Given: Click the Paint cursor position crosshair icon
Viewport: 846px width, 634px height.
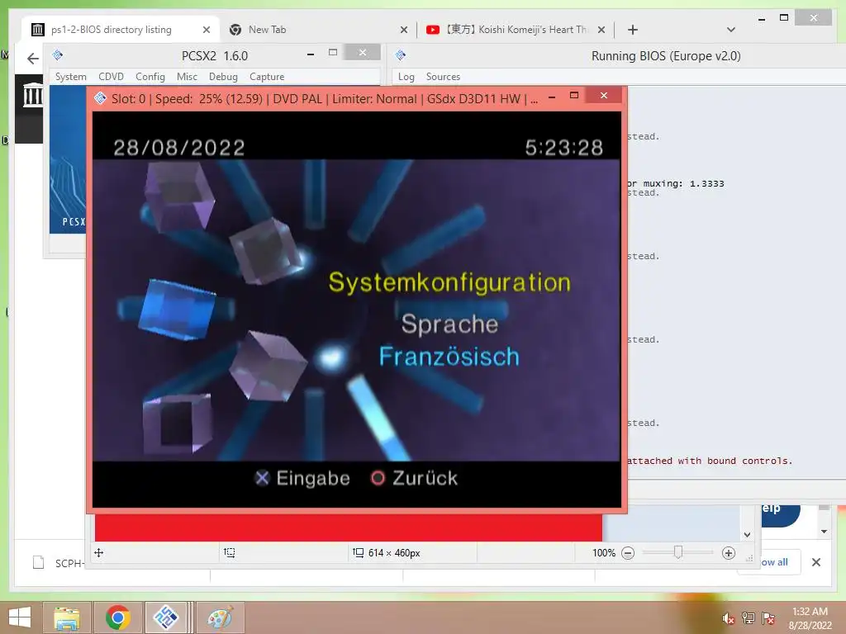Looking at the screenshot, I should tap(99, 552).
